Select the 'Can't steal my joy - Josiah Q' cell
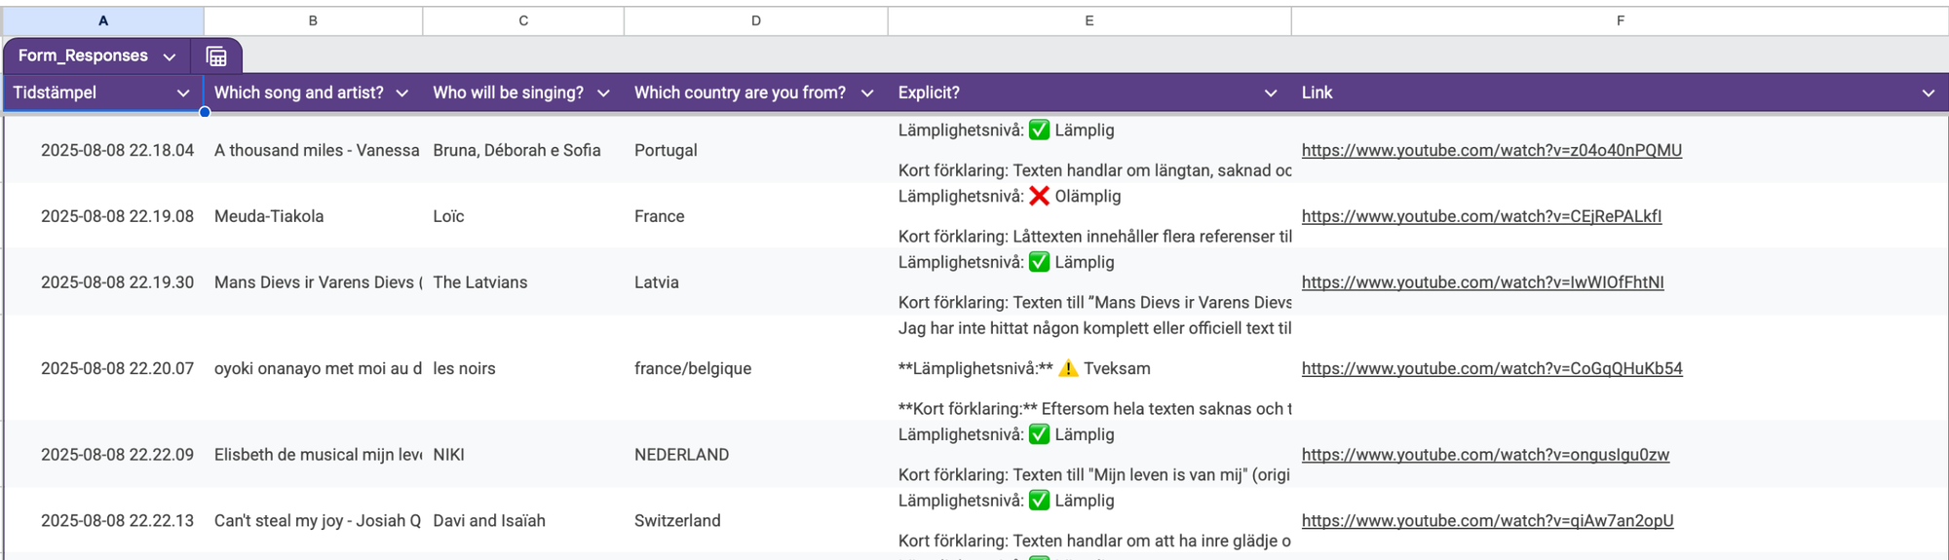The width and height of the screenshot is (1949, 560). pos(314,521)
